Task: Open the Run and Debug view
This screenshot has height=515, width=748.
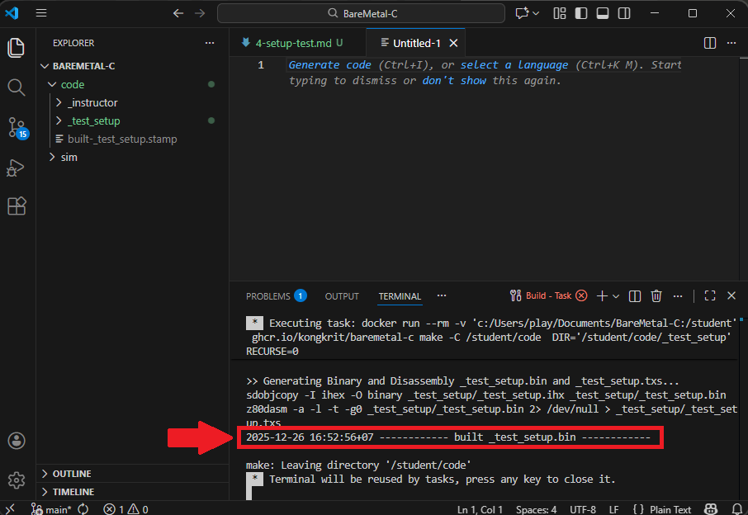Action: 17,167
